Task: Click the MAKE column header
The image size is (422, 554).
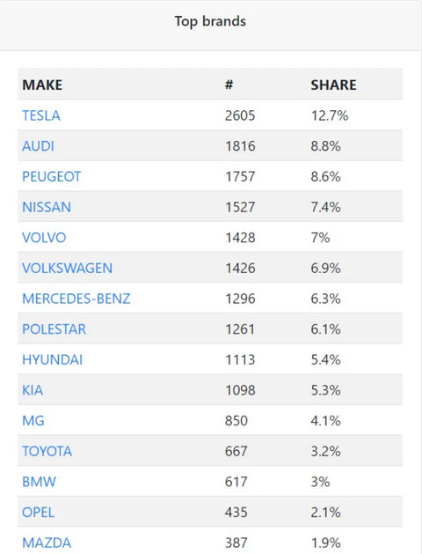Action: tap(42, 85)
